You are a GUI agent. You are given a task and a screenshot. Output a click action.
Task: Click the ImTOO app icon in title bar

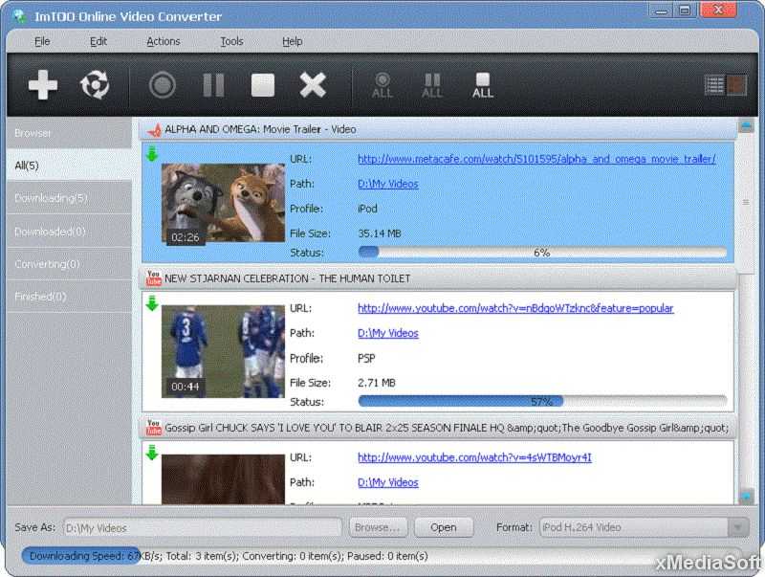tap(20, 16)
